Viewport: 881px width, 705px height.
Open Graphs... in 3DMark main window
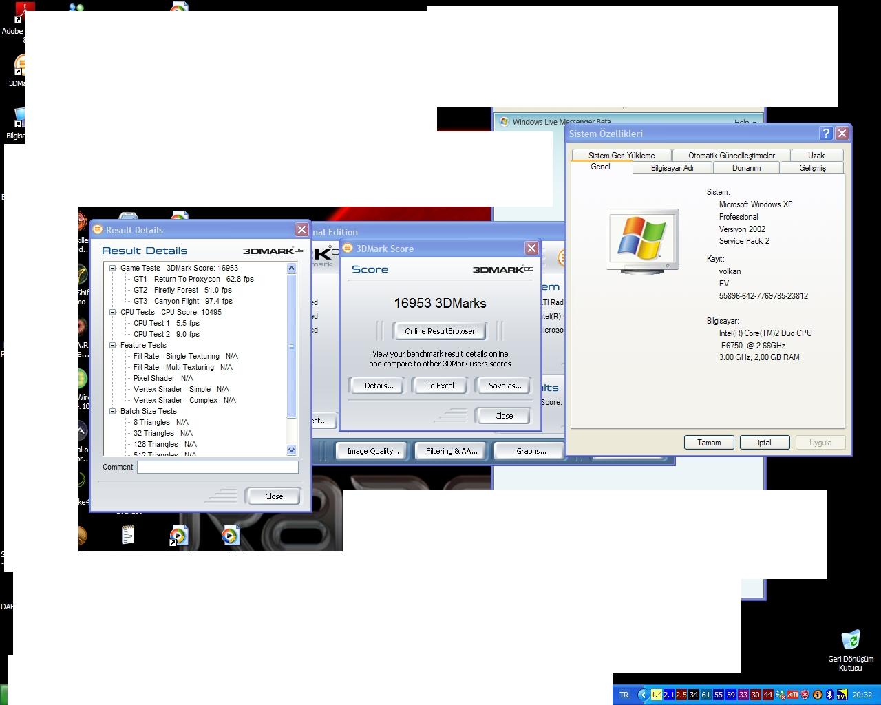pyautogui.click(x=531, y=451)
